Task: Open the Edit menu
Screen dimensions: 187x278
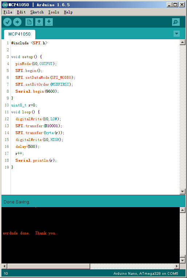Action: (21, 12)
